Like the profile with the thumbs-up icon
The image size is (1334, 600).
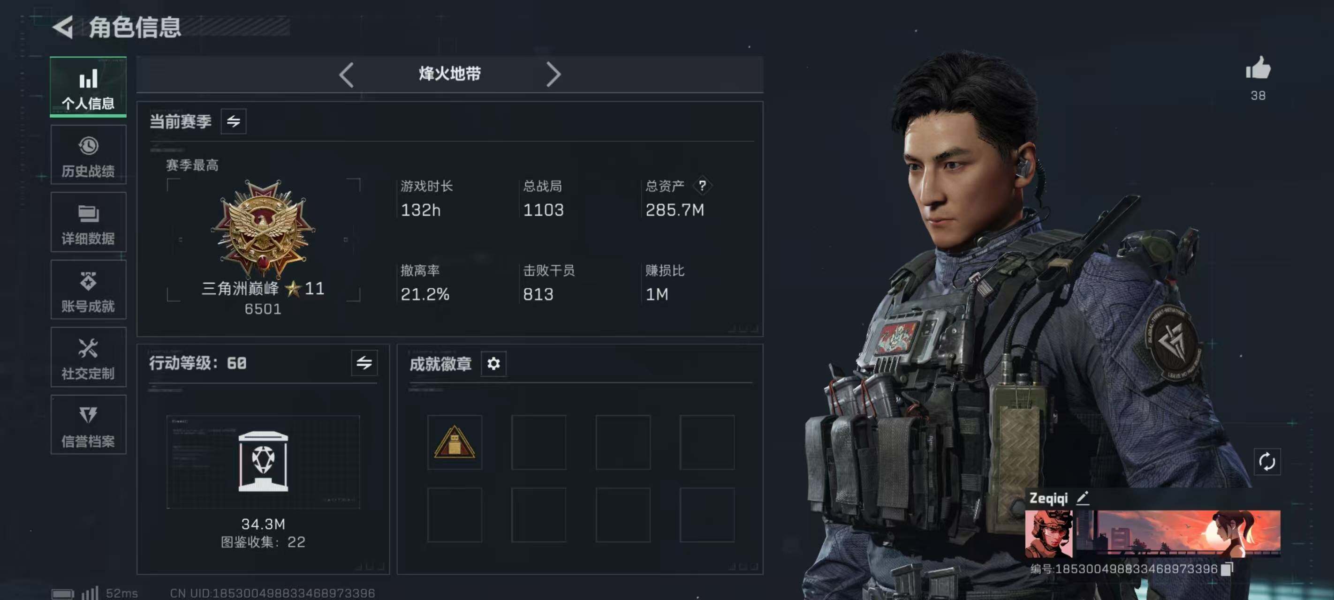point(1258,68)
